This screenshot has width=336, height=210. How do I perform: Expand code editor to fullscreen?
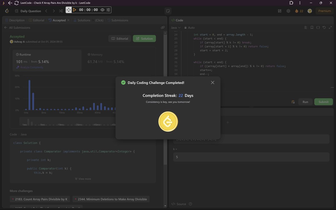tap(330, 27)
